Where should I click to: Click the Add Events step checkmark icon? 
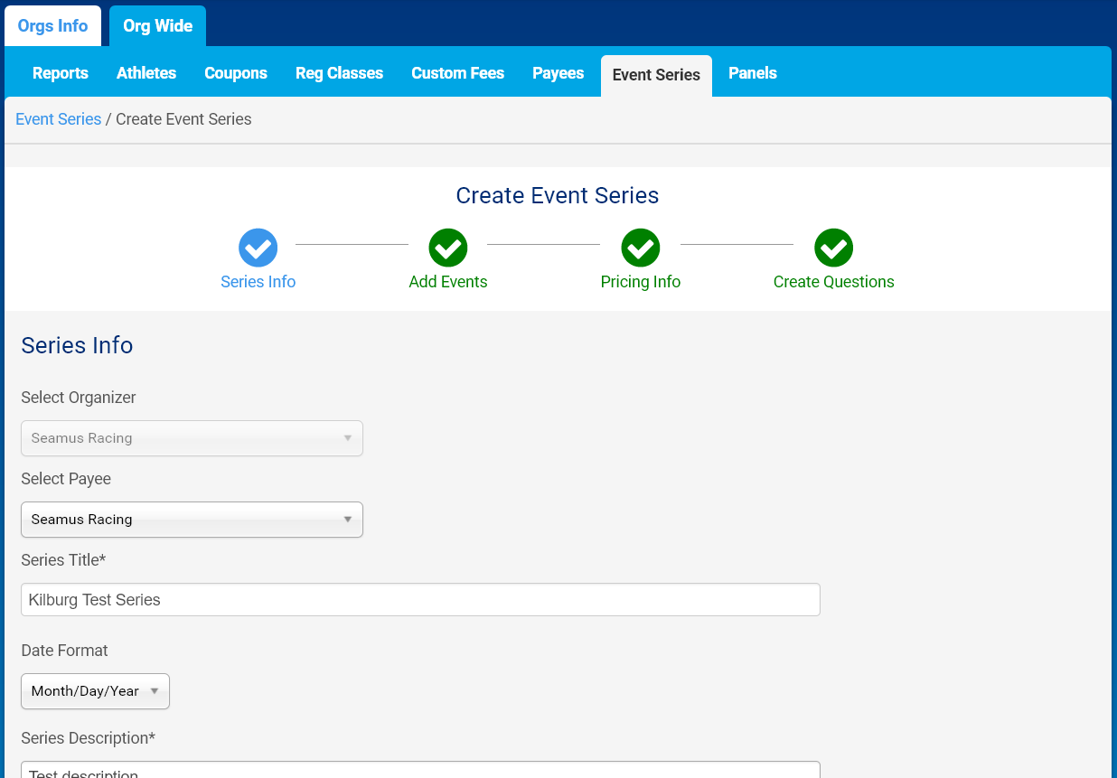[447, 247]
